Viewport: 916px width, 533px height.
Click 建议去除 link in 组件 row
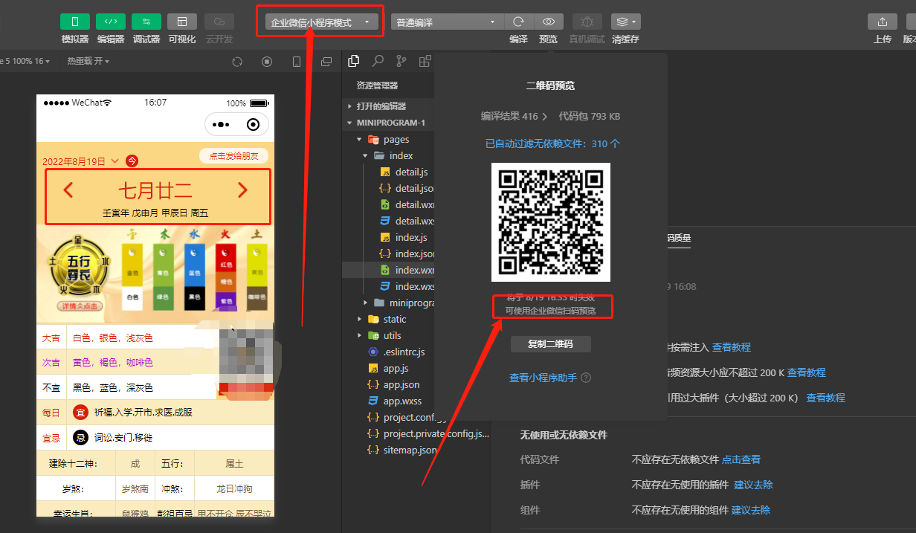[x=751, y=510]
